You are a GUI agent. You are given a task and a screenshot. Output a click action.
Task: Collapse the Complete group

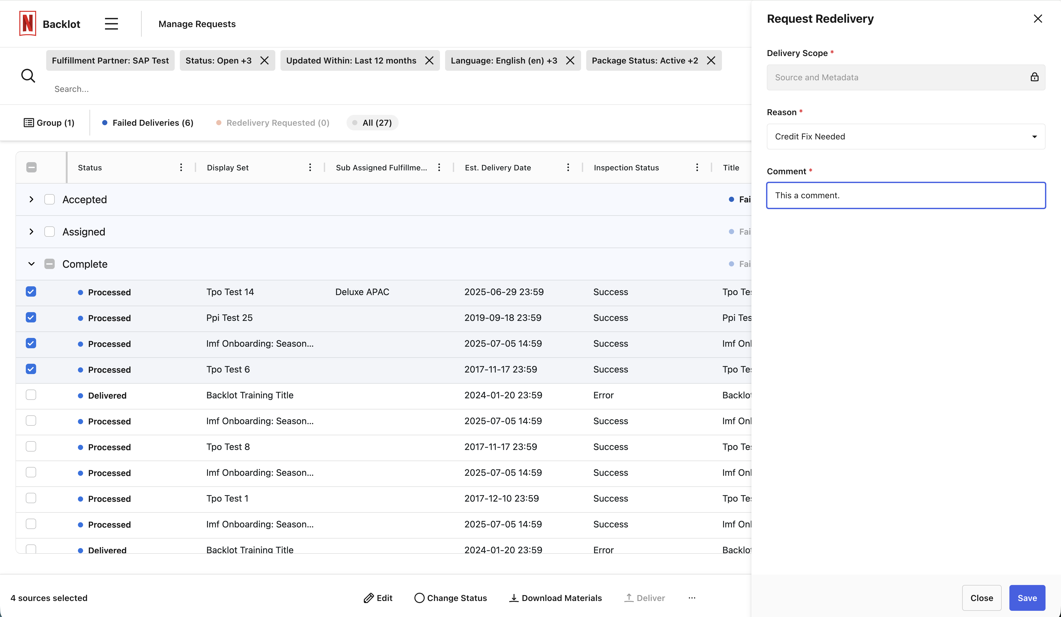[31, 264]
